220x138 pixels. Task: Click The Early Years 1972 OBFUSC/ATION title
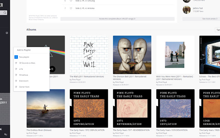[87, 130]
